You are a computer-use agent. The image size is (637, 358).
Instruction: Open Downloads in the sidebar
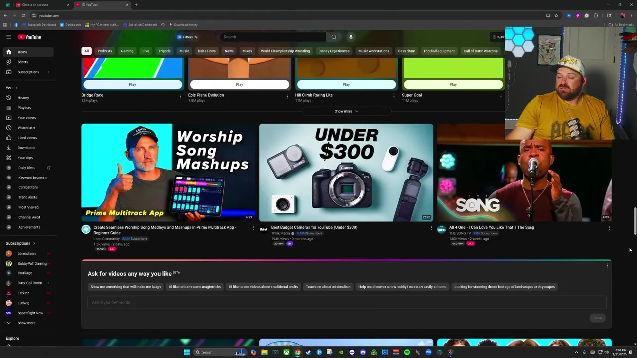click(28, 148)
